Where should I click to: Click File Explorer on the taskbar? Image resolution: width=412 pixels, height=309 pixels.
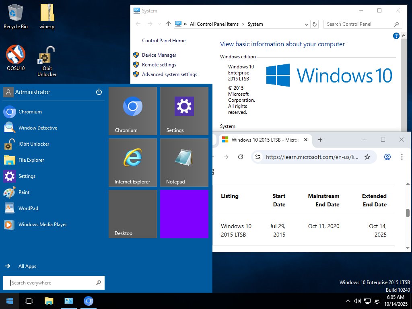click(x=49, y=301)
